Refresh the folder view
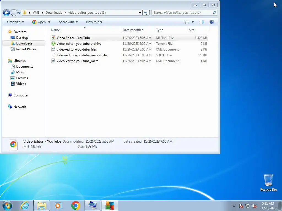This screenshot has height=211, width=282. click(146, 13)
